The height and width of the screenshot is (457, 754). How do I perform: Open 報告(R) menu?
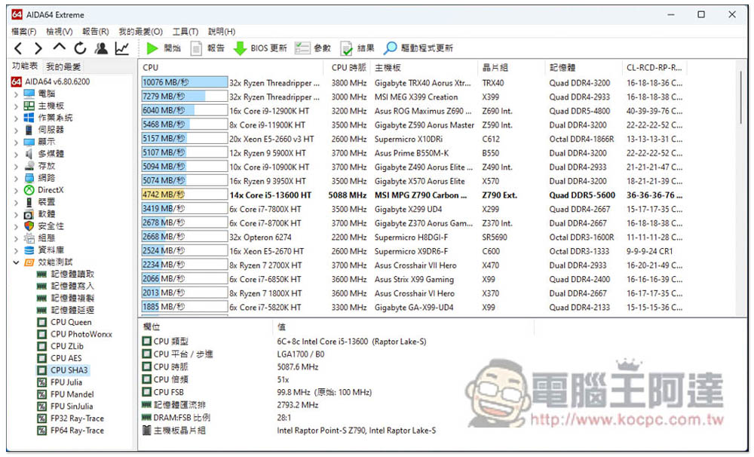pyautogui.click(x=95, y=32)
